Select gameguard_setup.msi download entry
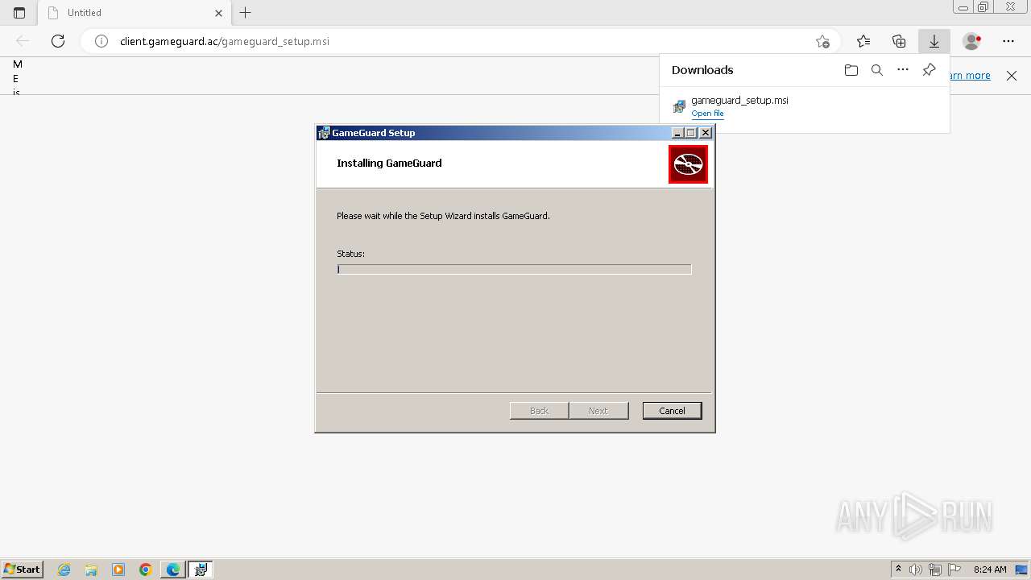This screenshot has height=580, width=1031. coord(805,106)
